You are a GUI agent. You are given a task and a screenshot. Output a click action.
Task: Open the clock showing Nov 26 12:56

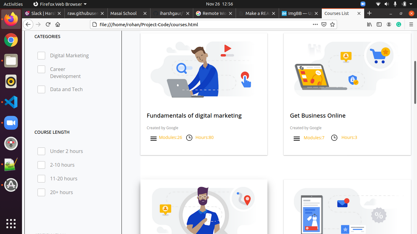tap(219, 4)
